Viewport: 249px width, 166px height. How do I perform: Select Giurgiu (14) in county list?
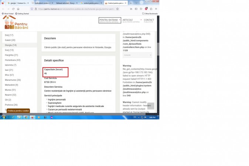click(x=10, y=45)
